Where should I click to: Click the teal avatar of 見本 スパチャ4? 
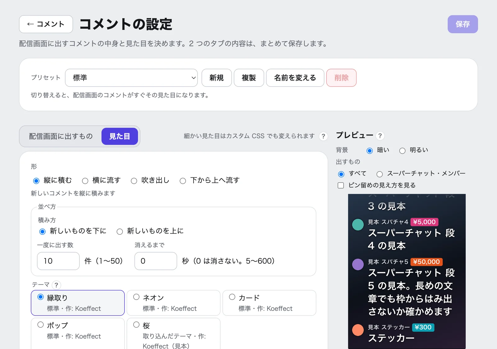pyautogui.click(x=358, y=224)
